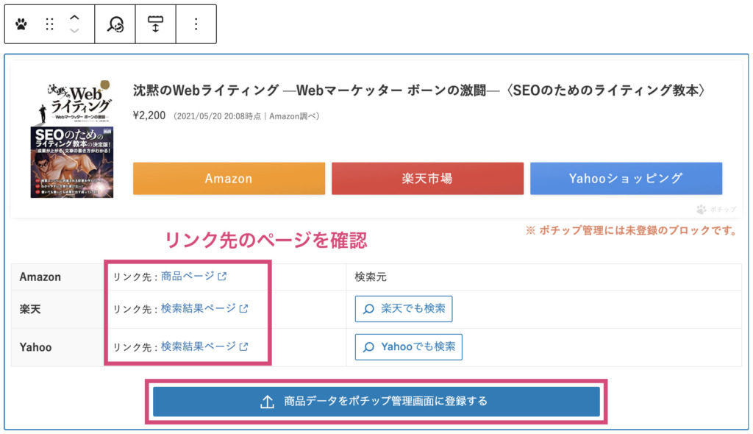The width and height of the screenshot is (753, 434).
Task: Click the change alignment toolbar icon
Action: (155, 24)
